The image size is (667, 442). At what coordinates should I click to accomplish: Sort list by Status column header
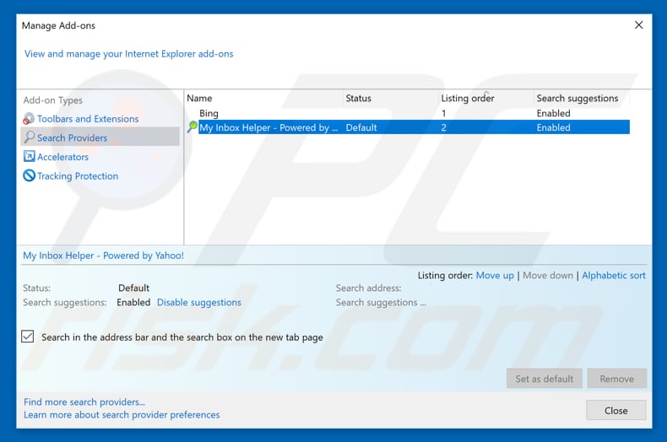click(391, 98)
